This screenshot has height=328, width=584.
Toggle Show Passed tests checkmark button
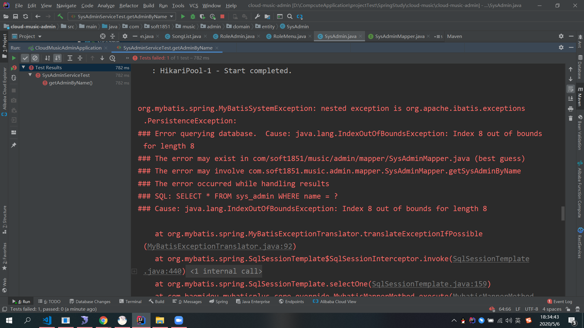(x=25, y=58)
